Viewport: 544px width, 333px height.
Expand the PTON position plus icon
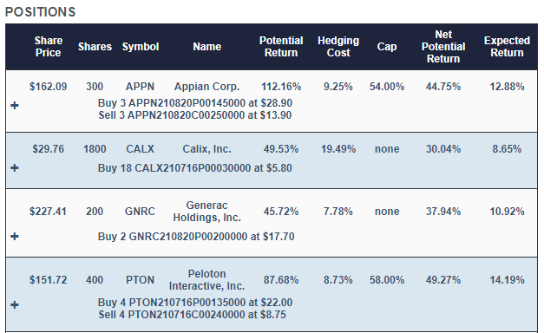coord(15,305)
